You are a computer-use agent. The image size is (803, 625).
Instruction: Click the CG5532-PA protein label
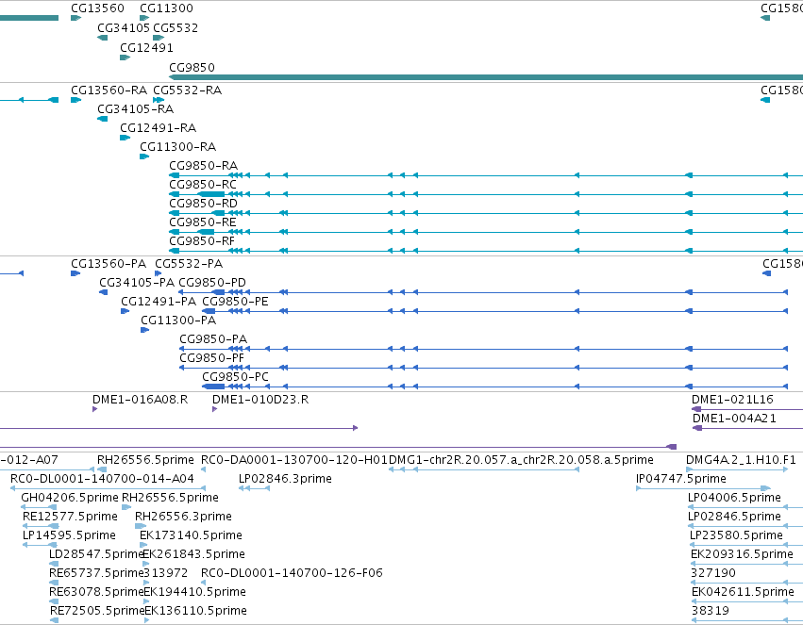point(189,264)
